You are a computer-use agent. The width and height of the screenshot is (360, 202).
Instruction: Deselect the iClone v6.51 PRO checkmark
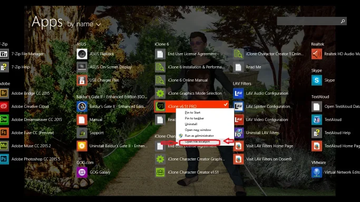pyautogui.click(x=226, y=104)
